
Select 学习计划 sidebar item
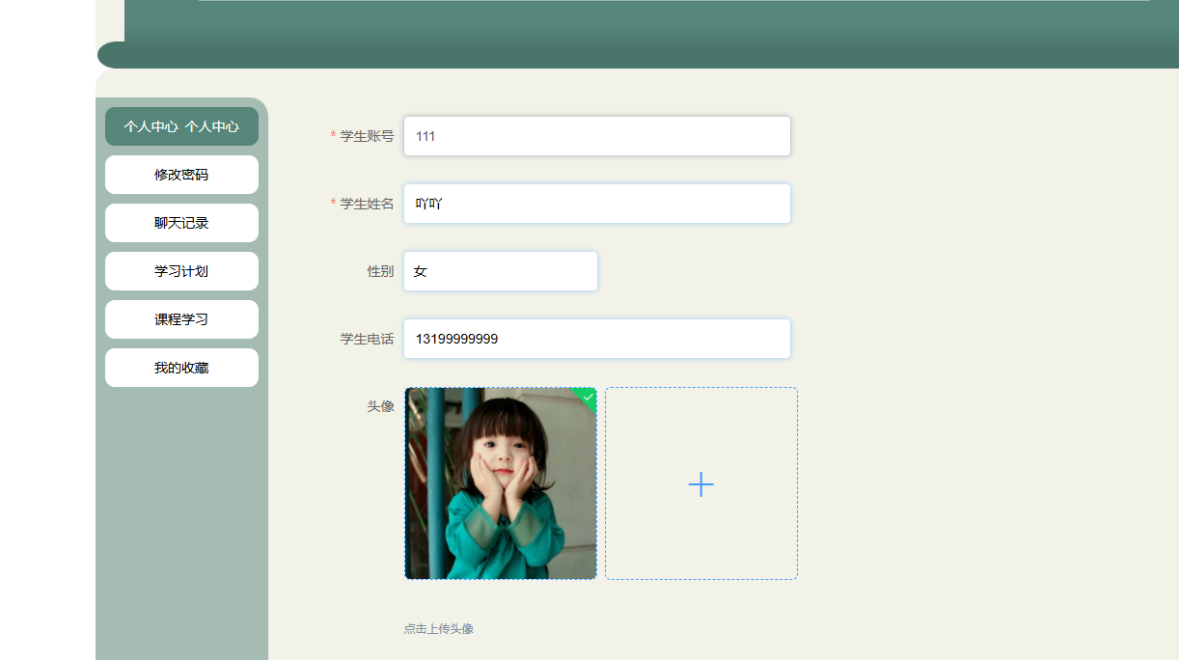point(181,271)
